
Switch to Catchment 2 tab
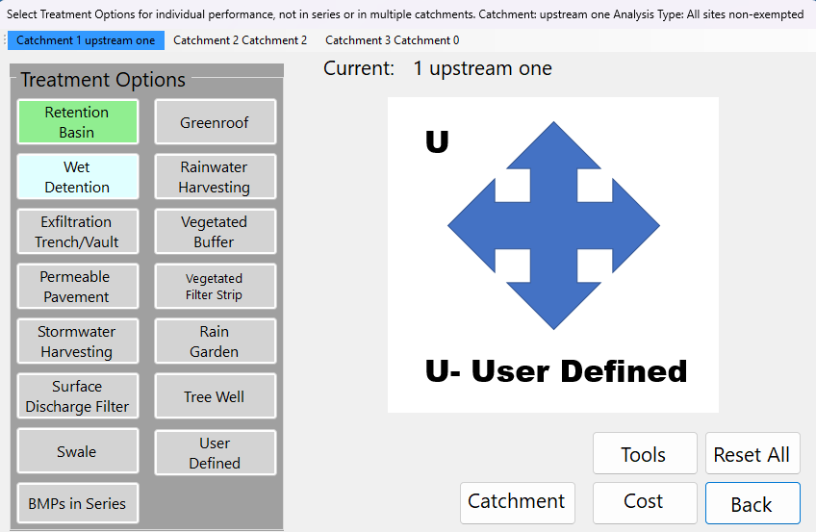[240, 40]
